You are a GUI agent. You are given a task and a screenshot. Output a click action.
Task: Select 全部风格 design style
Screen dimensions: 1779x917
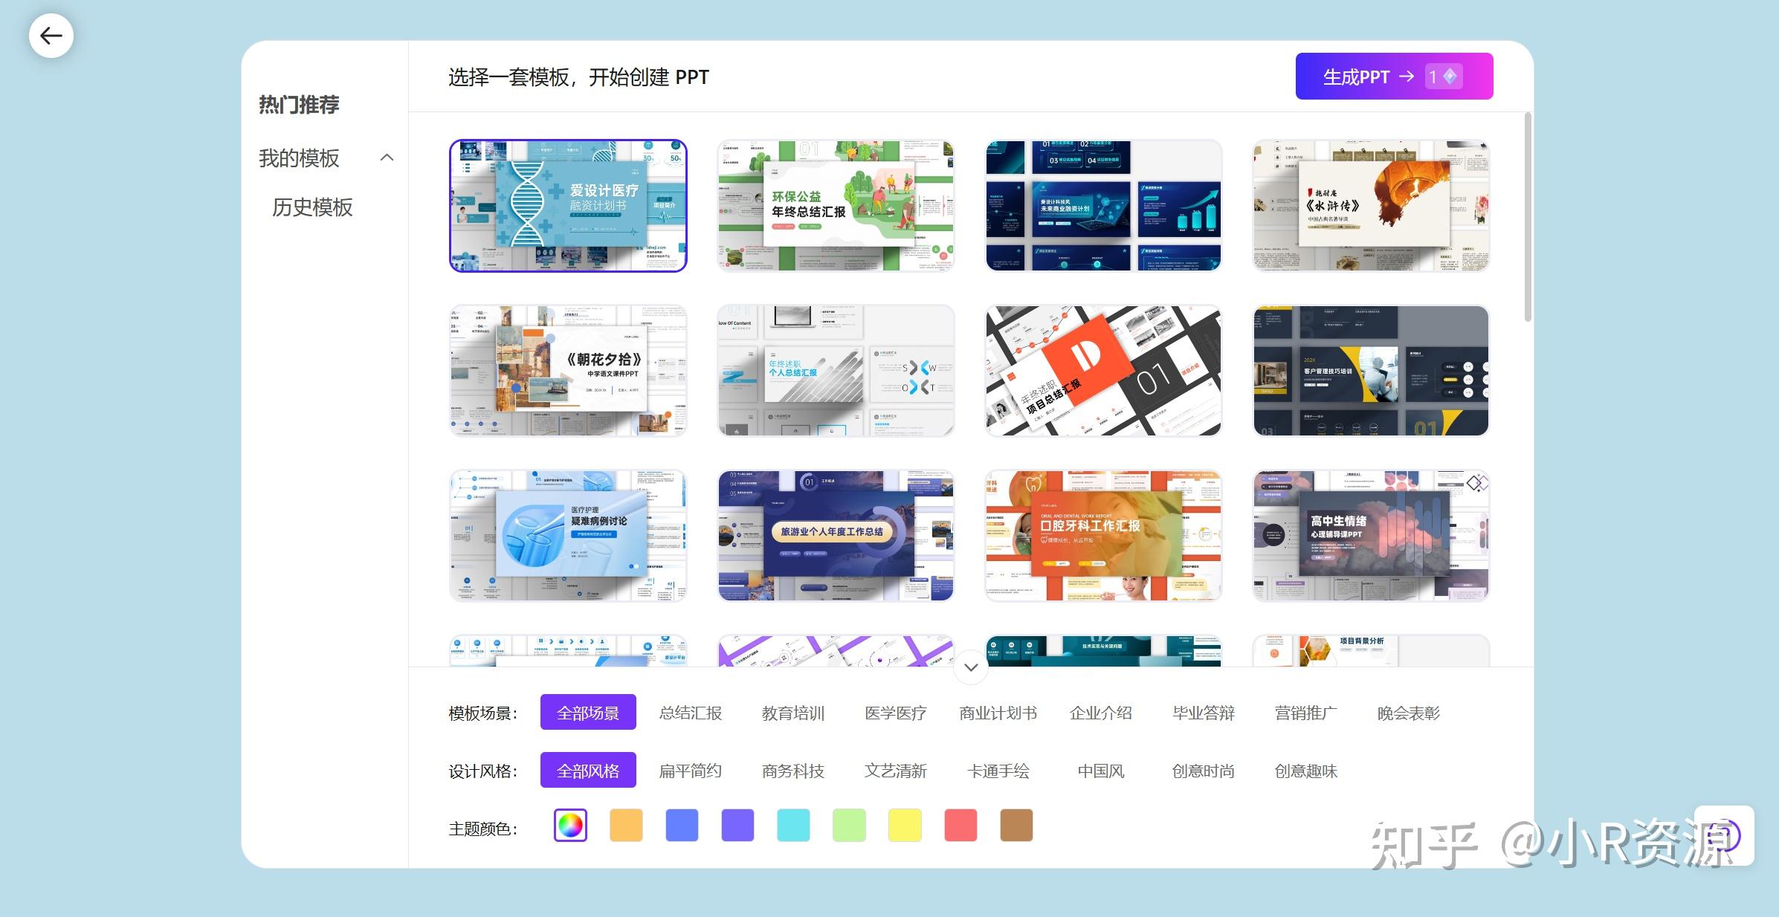[587, 770]
